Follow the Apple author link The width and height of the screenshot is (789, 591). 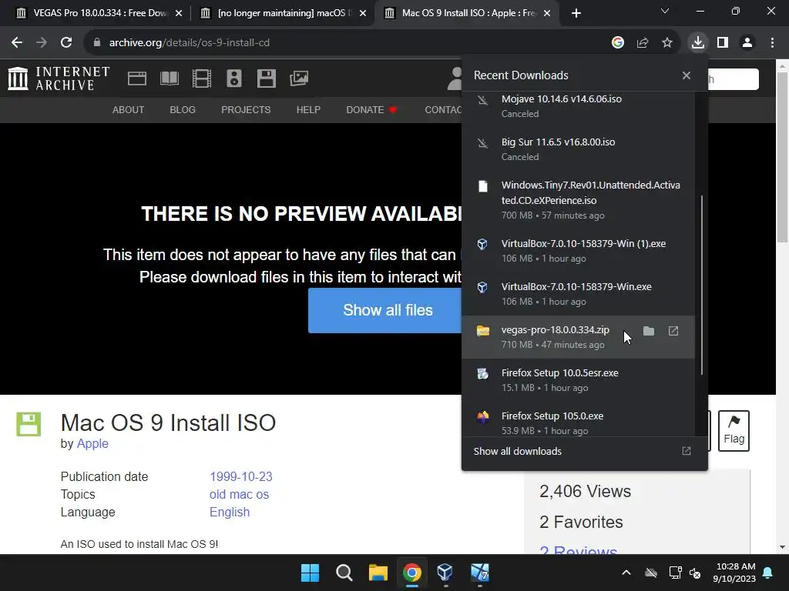coord(92,444)
